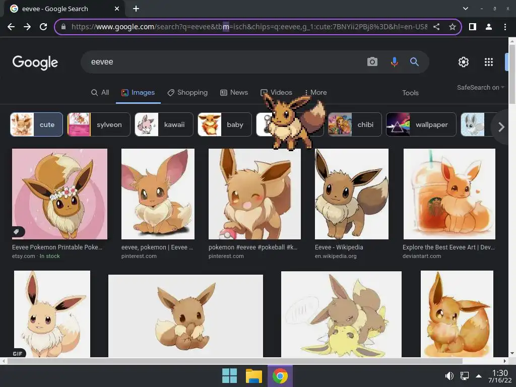The image size is (516, 387).
Task: Select the wallpaper filter chip
Action: tap(421, 124)
